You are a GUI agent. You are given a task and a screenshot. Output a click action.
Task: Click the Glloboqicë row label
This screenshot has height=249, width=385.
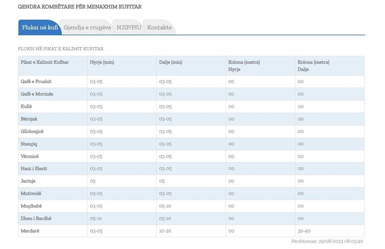32,131
